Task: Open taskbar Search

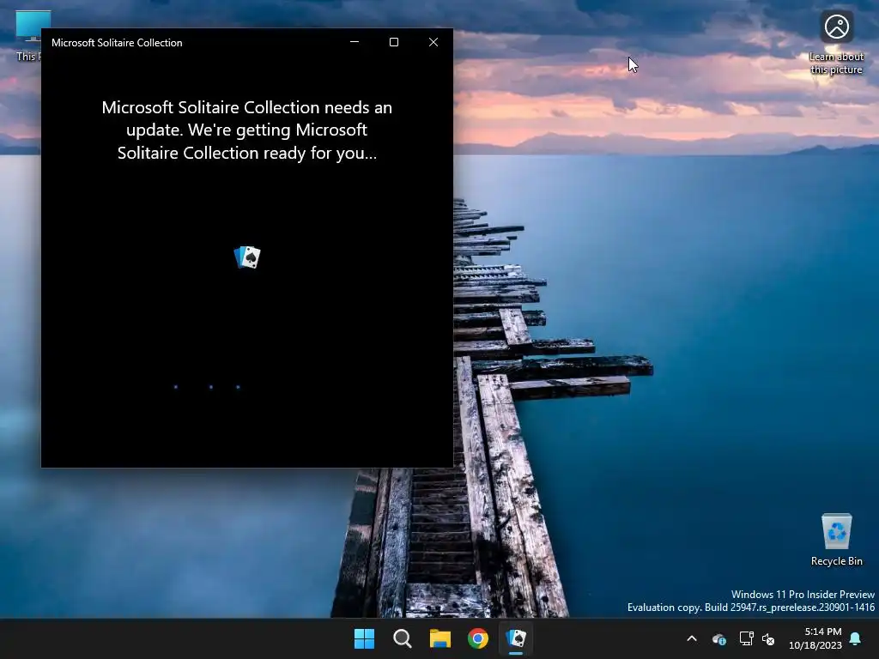Action: (403, 638)
